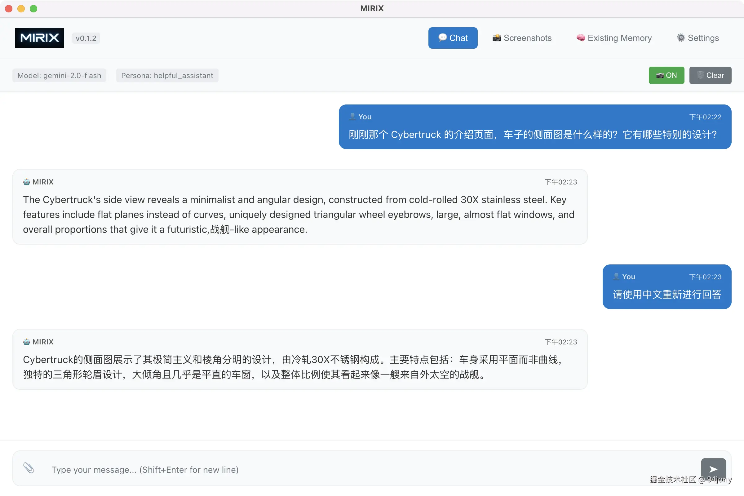Viewport: 744px width, 496px height.
Task: Click the robot icon on first MIRIX reply
Action: 27,182
